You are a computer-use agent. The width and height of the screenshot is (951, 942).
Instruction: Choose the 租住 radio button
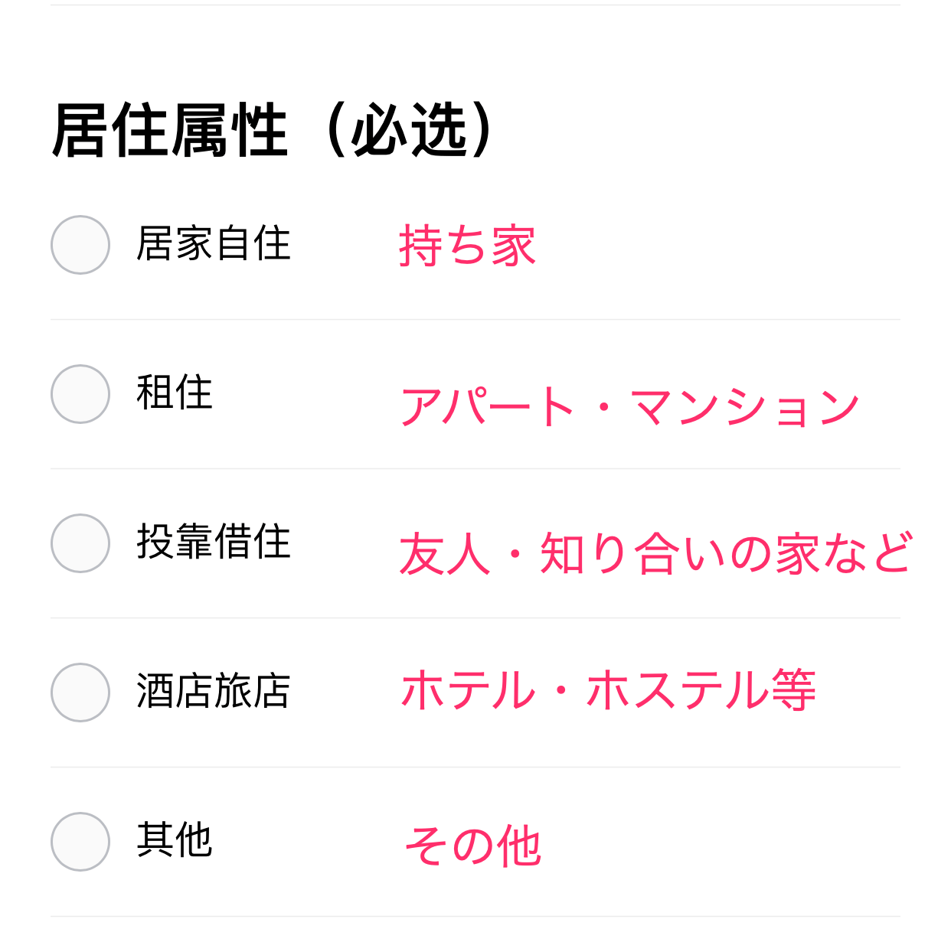[x=80, y=394]
